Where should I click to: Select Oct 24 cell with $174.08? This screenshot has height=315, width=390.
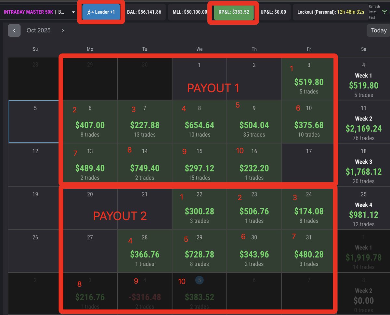click(x=309, y=208)
